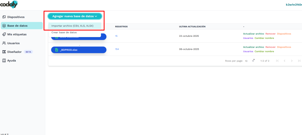
Task: Click the Codaly logo
Action: pyautogui.click(x=9, y=4)
